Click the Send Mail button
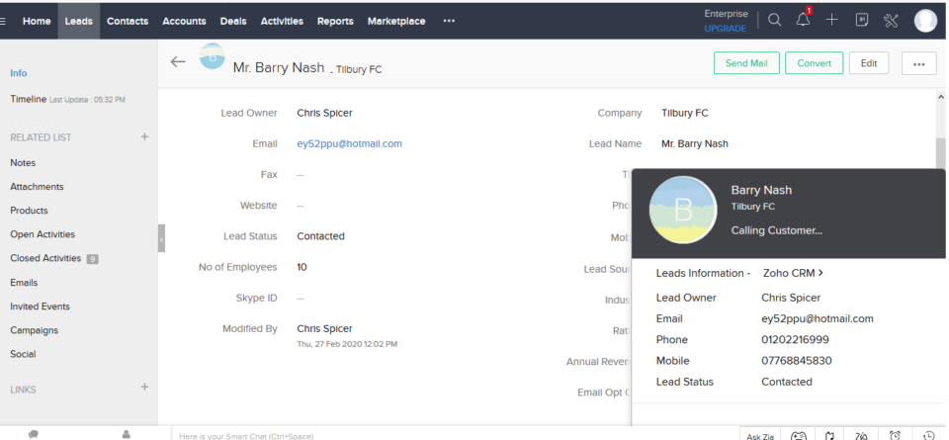The height and width of the screenshot is (440, 949). (x=746, y=63)
